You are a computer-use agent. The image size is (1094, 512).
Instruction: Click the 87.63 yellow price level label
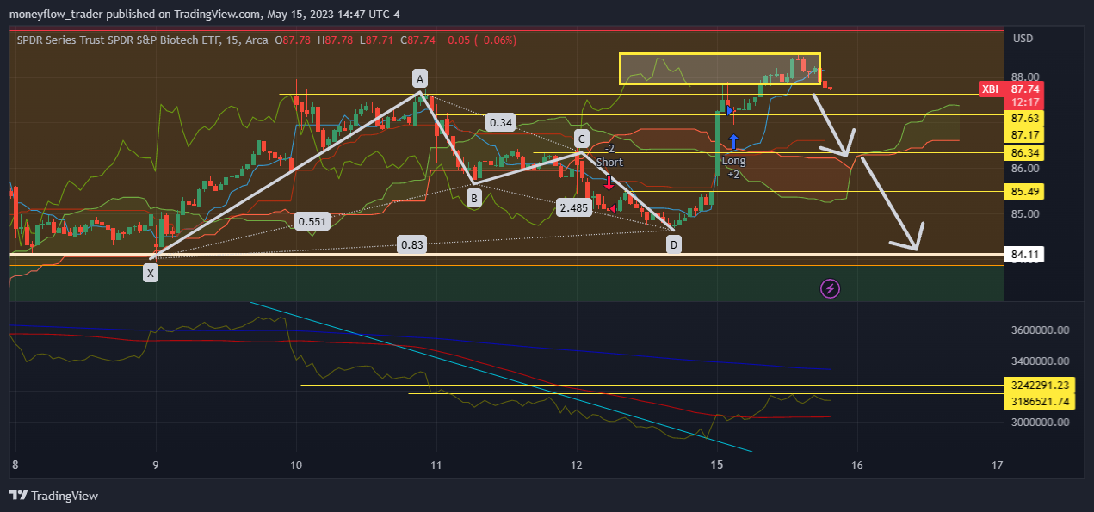(x=1024, y=118)
